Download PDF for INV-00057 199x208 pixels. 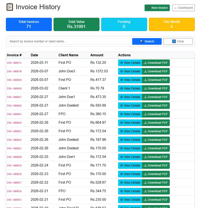[x=156, y=183]
